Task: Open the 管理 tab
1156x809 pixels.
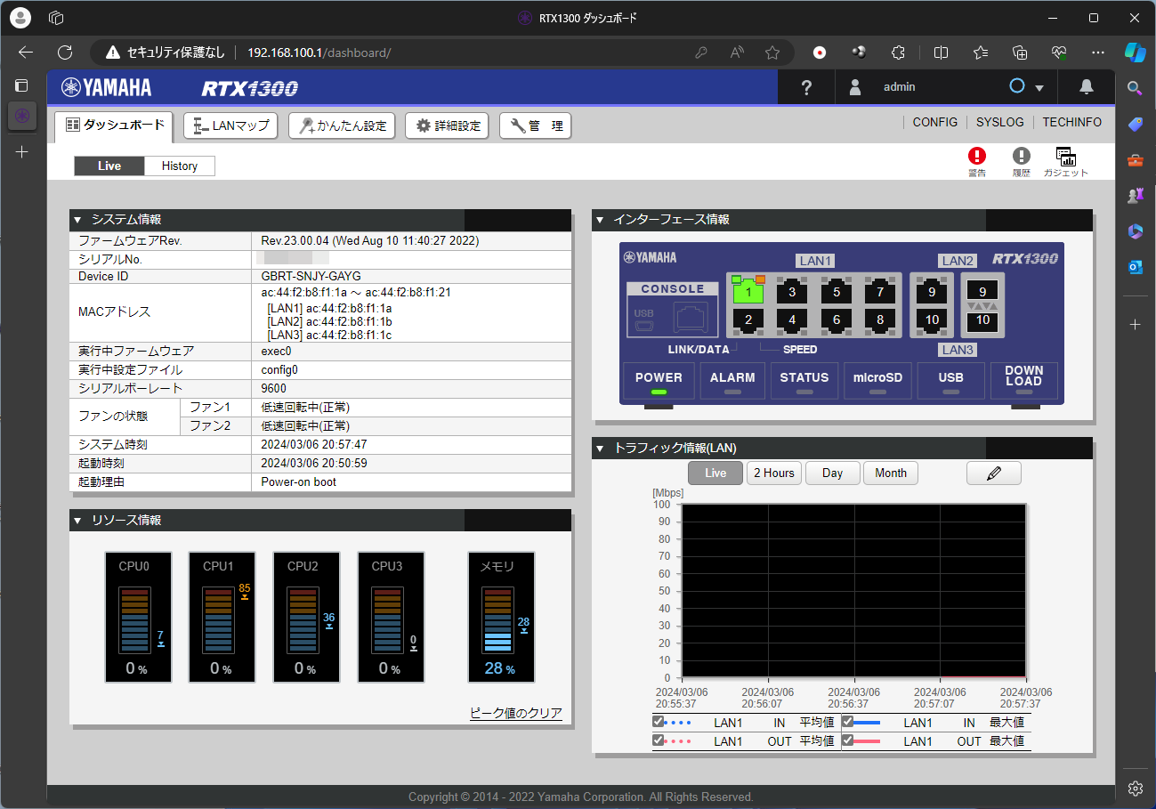Action: (535, 126)
